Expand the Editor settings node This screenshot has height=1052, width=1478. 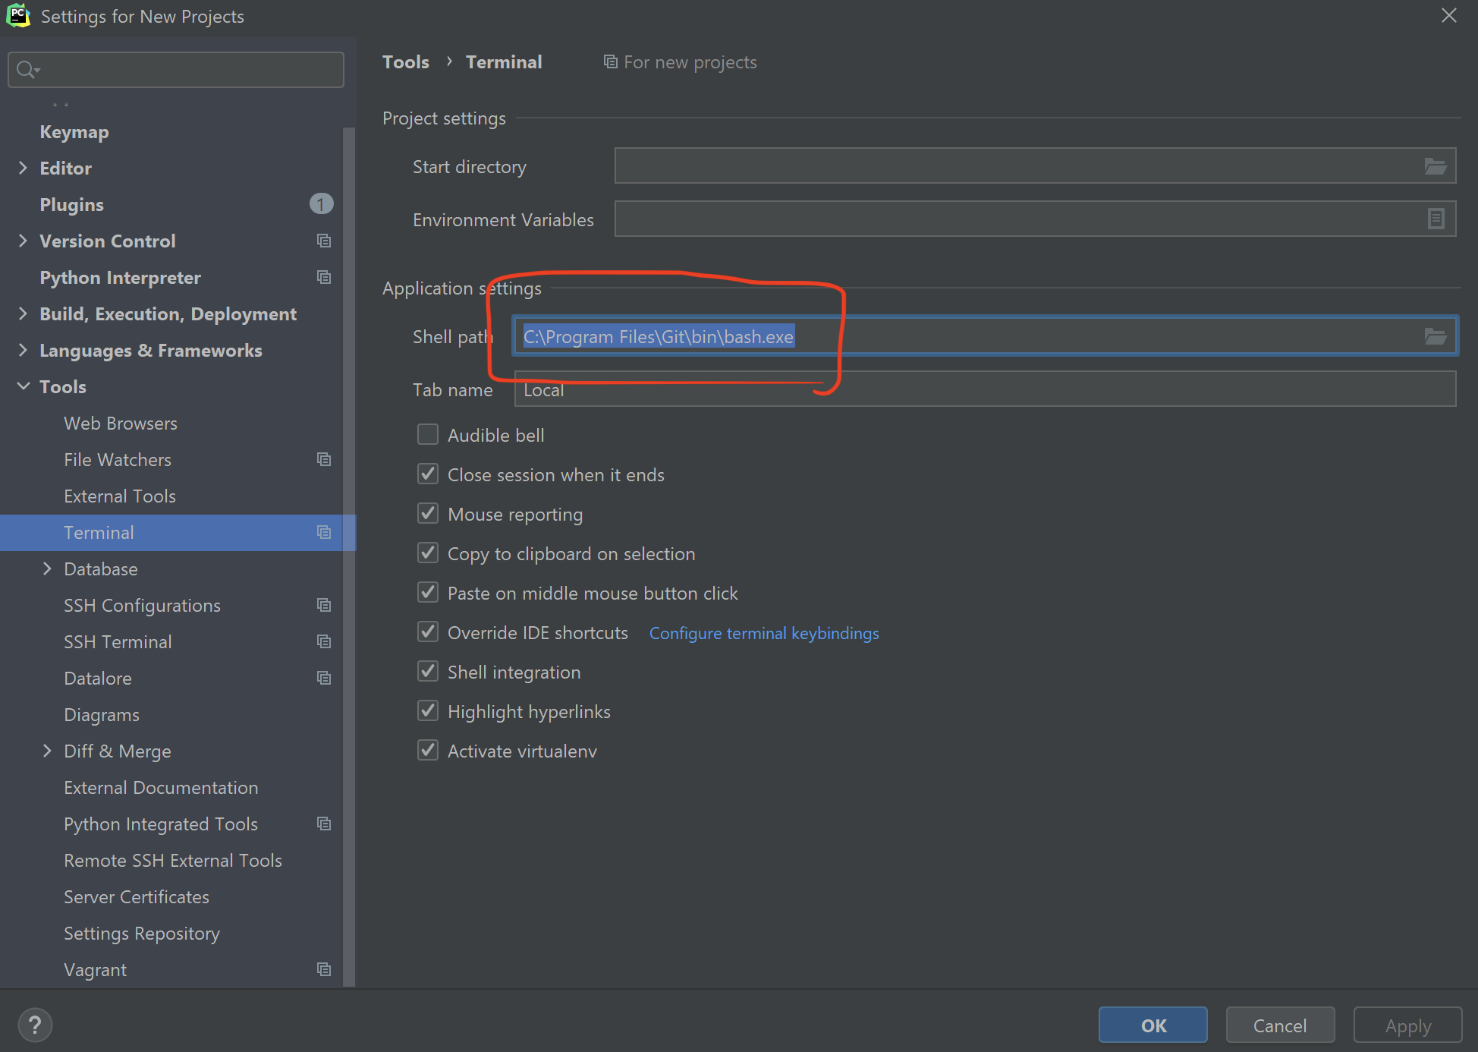(23, 168)
